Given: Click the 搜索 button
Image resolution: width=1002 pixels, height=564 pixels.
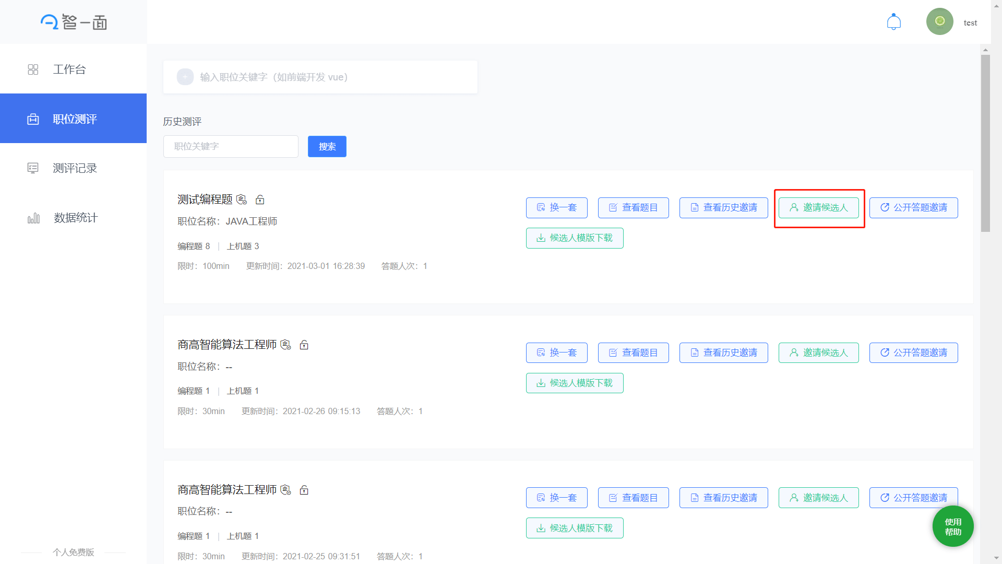Looking at the screenshot, I should click(327, 146).
